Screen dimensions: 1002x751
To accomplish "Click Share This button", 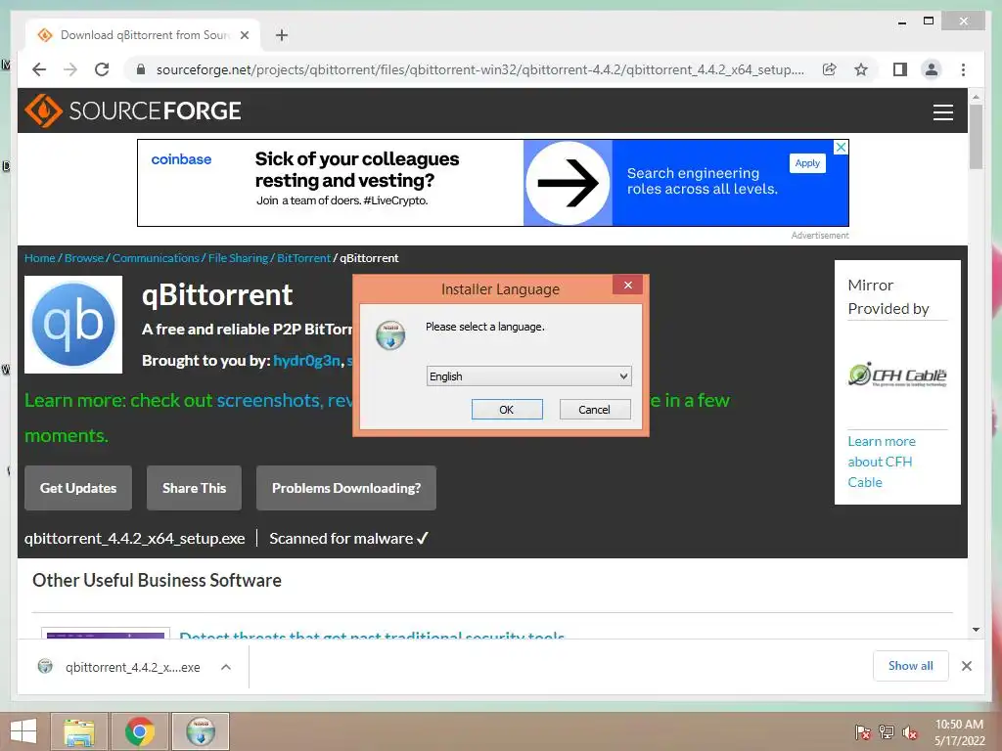I will tap(195, 488).
